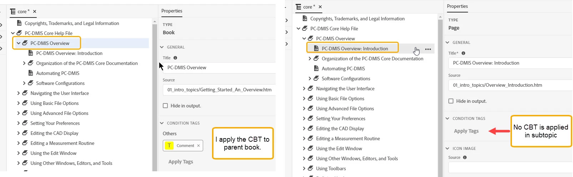Click the book icon of Using Toolbars in right tree
This screenshot has height=177, width=573.
pyautogui.click(x=311, y=168)
